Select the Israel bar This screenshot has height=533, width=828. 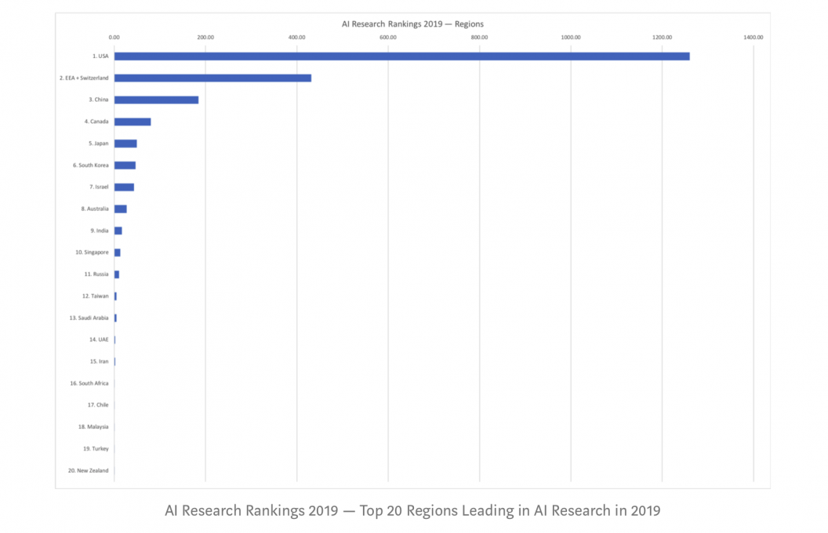point(124,187)
